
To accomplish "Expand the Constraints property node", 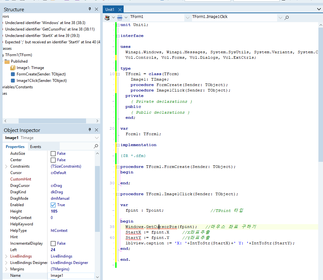I will click(6, 166).
